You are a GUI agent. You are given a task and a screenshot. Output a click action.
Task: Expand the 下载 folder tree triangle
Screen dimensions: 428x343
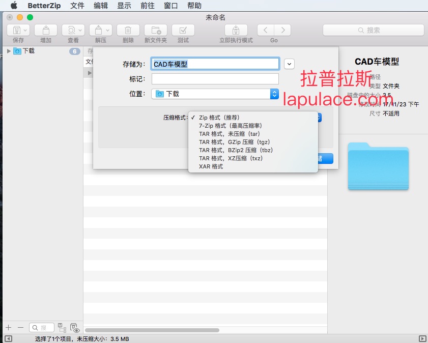(x=9, y=51)
